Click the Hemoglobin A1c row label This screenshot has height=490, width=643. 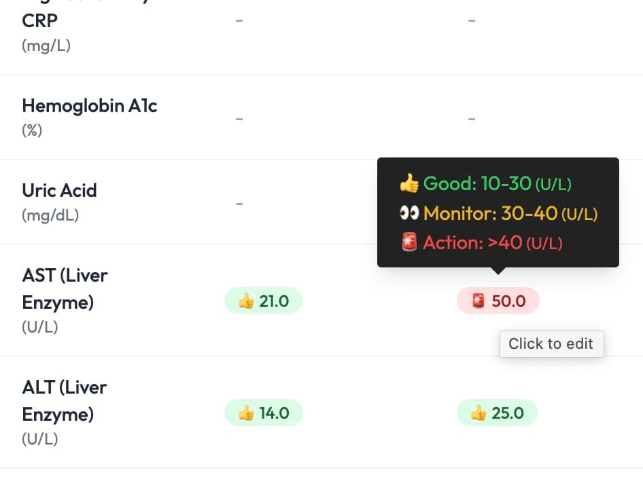(x=90, y=106)
